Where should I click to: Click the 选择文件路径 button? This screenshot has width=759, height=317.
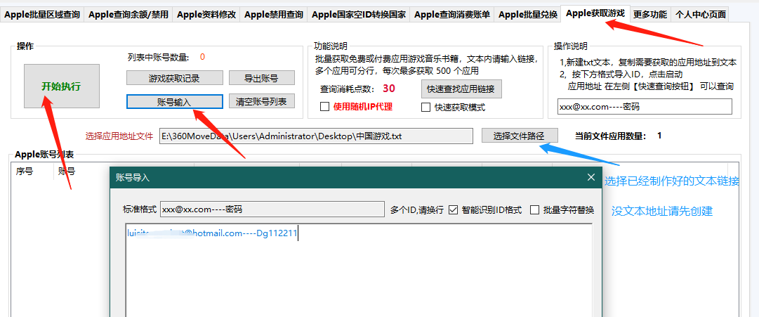(520, 136)
